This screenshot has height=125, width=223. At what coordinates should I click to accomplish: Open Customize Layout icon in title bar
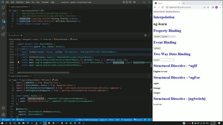pyautogui.click(x=134, y=2)
